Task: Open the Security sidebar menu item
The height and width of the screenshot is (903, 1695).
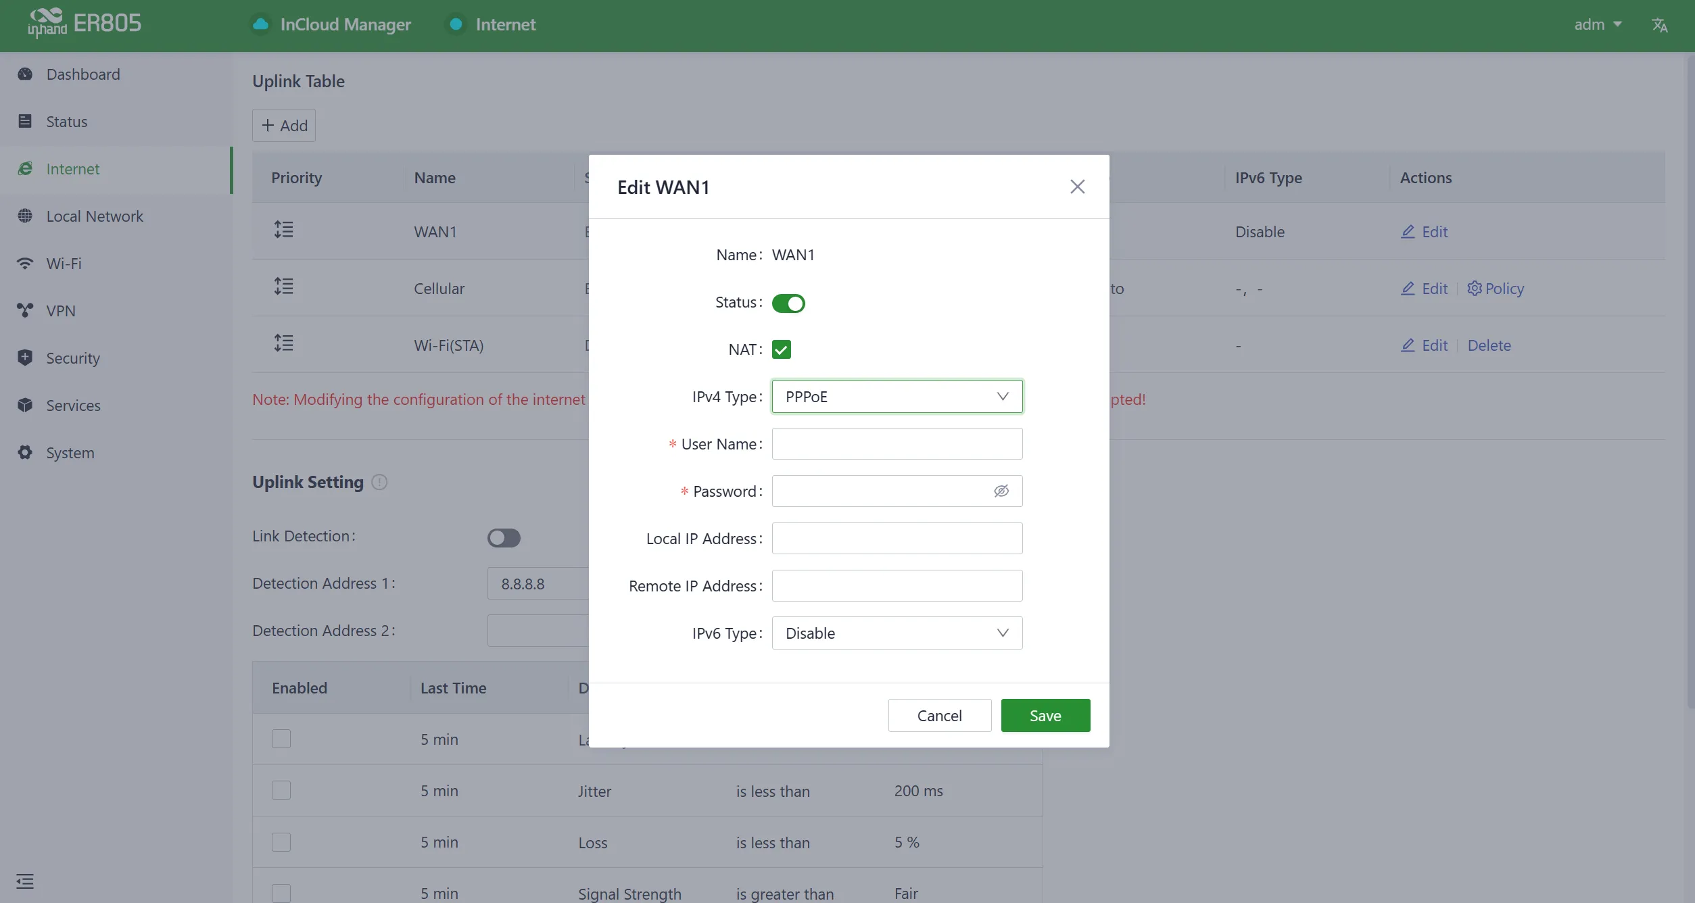Action: click(116, 358)
